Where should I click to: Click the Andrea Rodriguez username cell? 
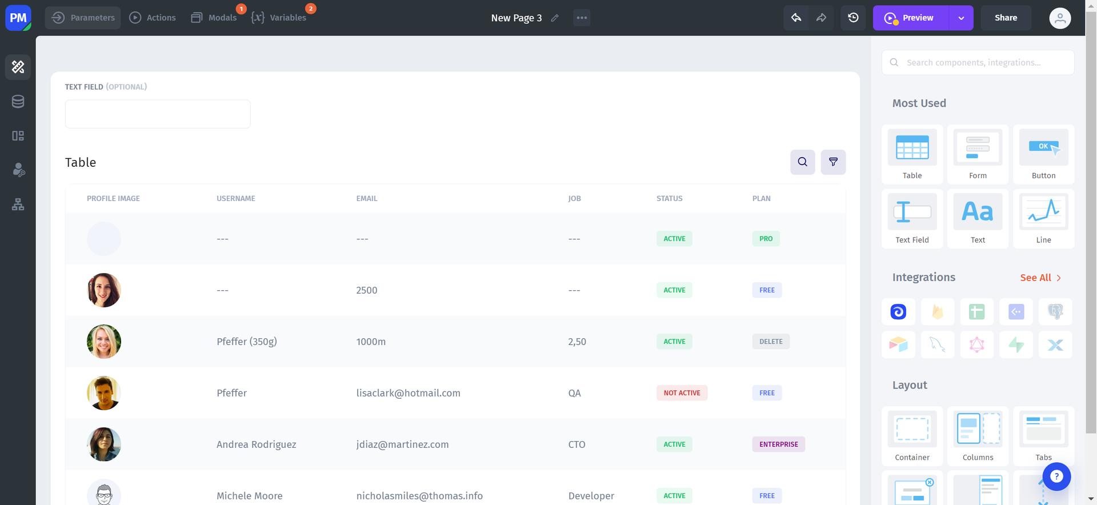pos(257,444)
